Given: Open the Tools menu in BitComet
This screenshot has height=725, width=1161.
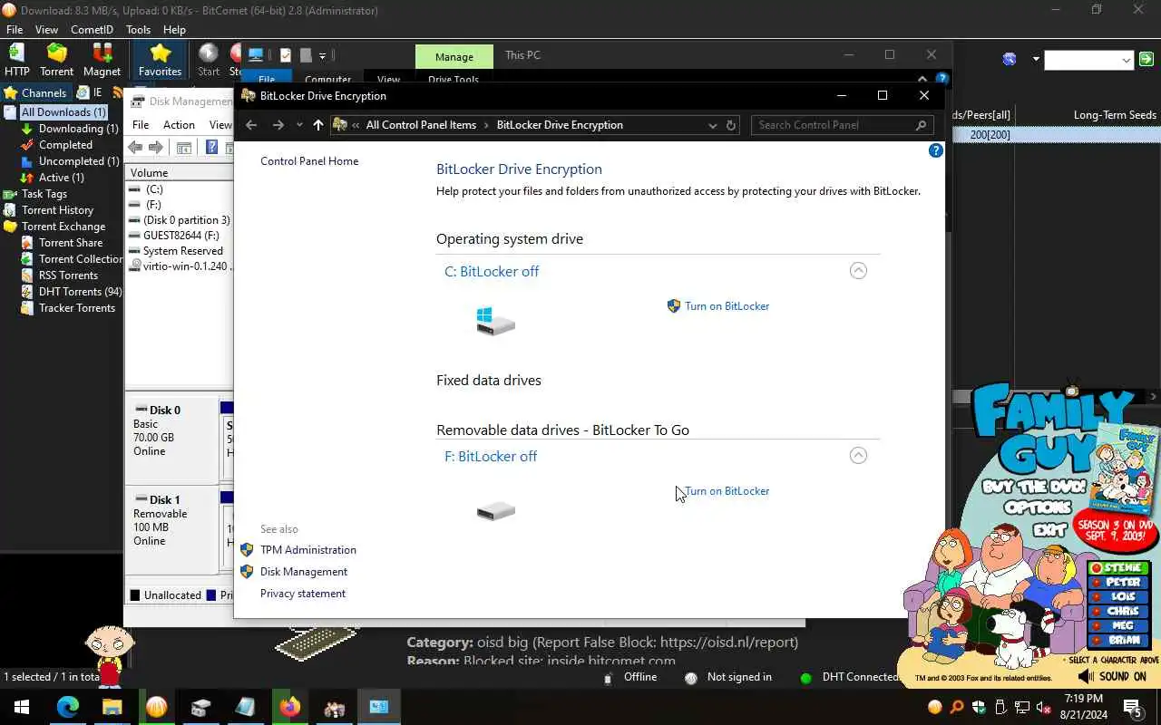Looking at the screenshot, I should [x=138, y=29].
